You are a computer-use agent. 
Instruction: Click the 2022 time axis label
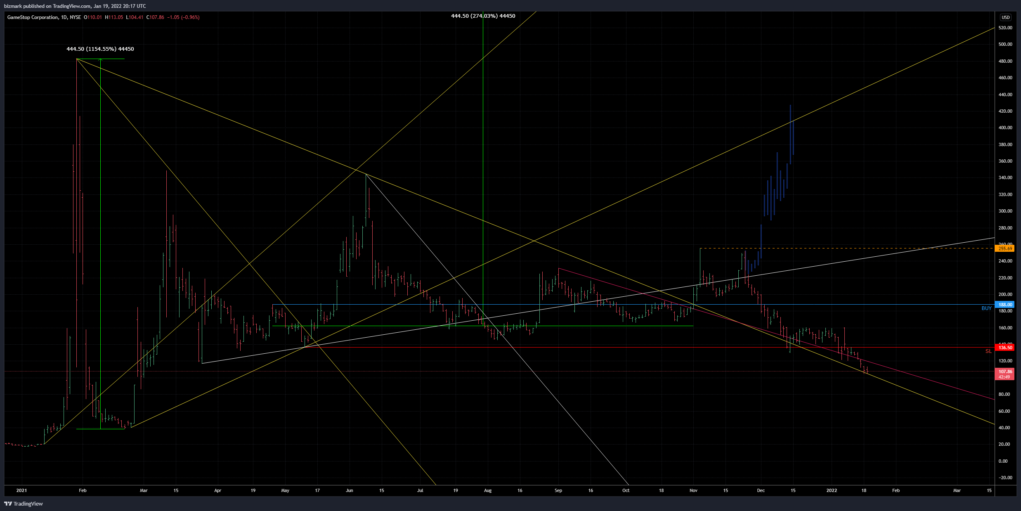[832, 490]
